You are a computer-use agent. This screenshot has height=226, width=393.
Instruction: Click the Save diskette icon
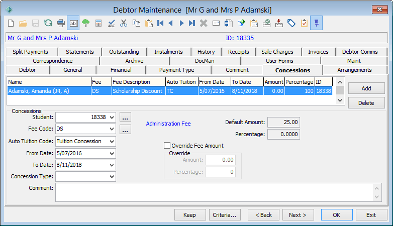pos(36,23)
